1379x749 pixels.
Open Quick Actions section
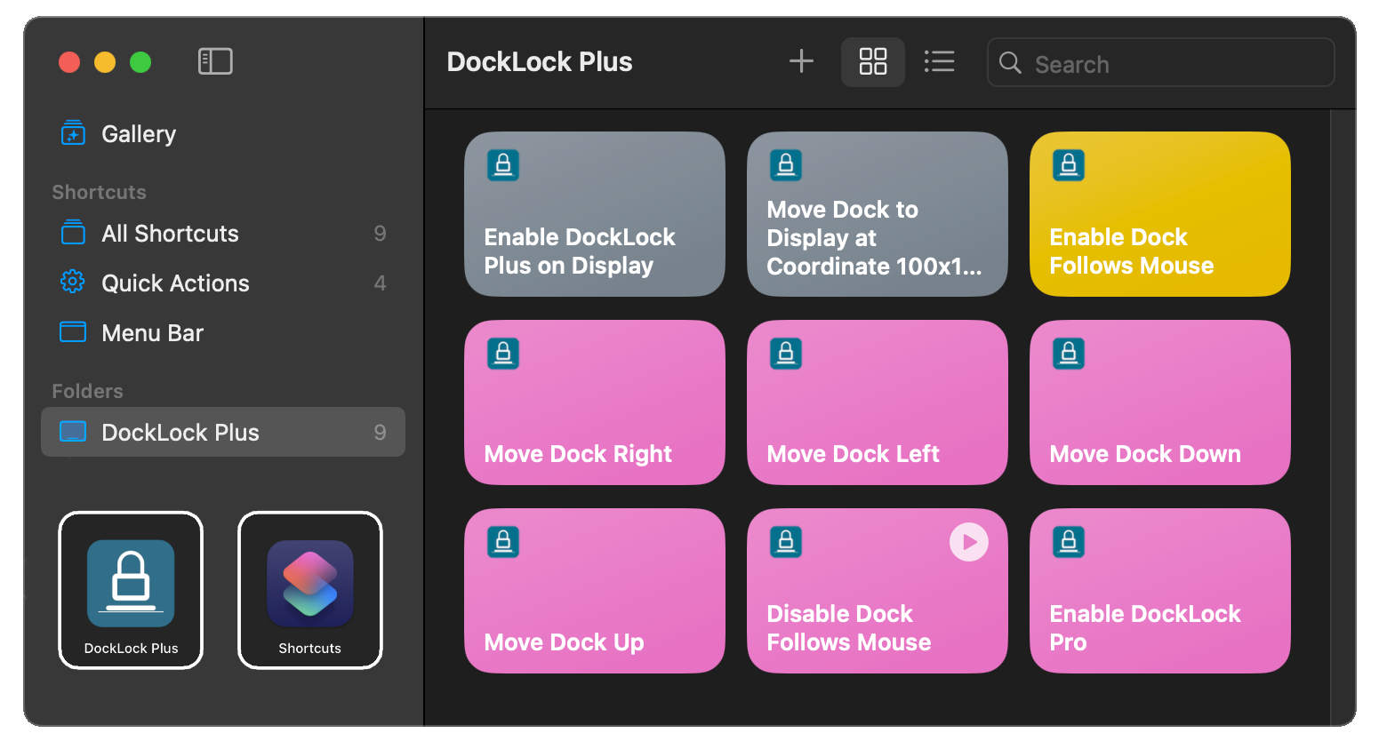tap(222, 283)
